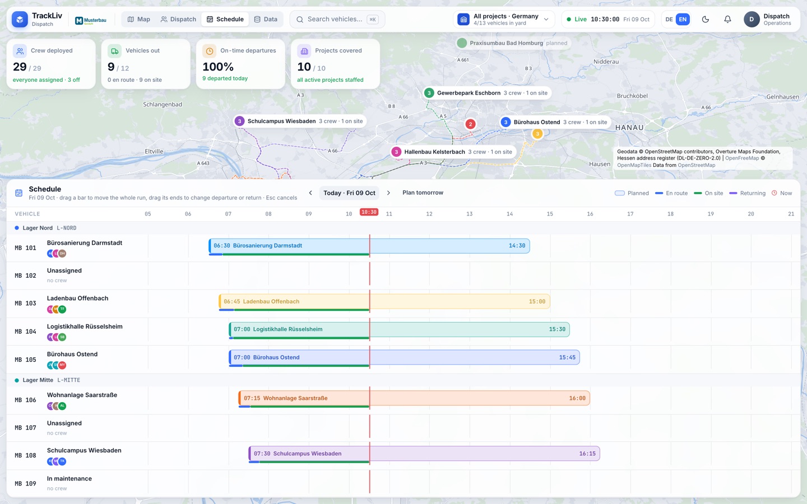Screen dimensions: 807x504
Task: Select the Ladenbau Offenbach schedule bar
Action: tap(384, 302)
